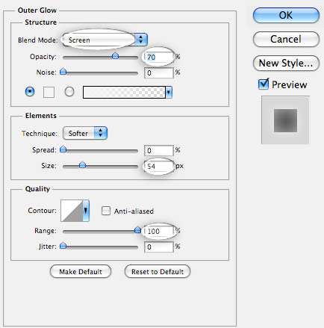Screen dimensions: 324x328
Task: Click the Size value input field
Action: [x=159, y=166]
